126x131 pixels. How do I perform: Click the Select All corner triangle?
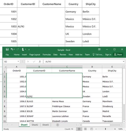(5, 67)
